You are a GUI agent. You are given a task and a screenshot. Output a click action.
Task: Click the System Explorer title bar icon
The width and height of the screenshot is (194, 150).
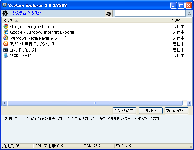[5, 5]
